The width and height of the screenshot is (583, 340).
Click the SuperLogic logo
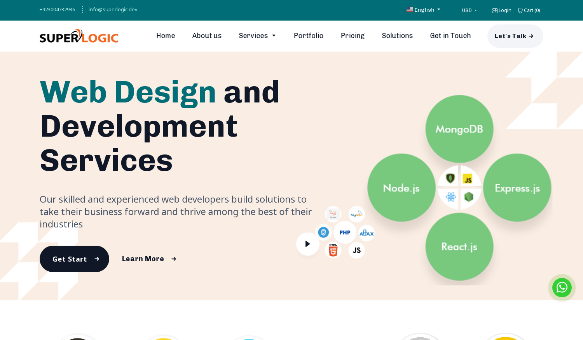79,36
